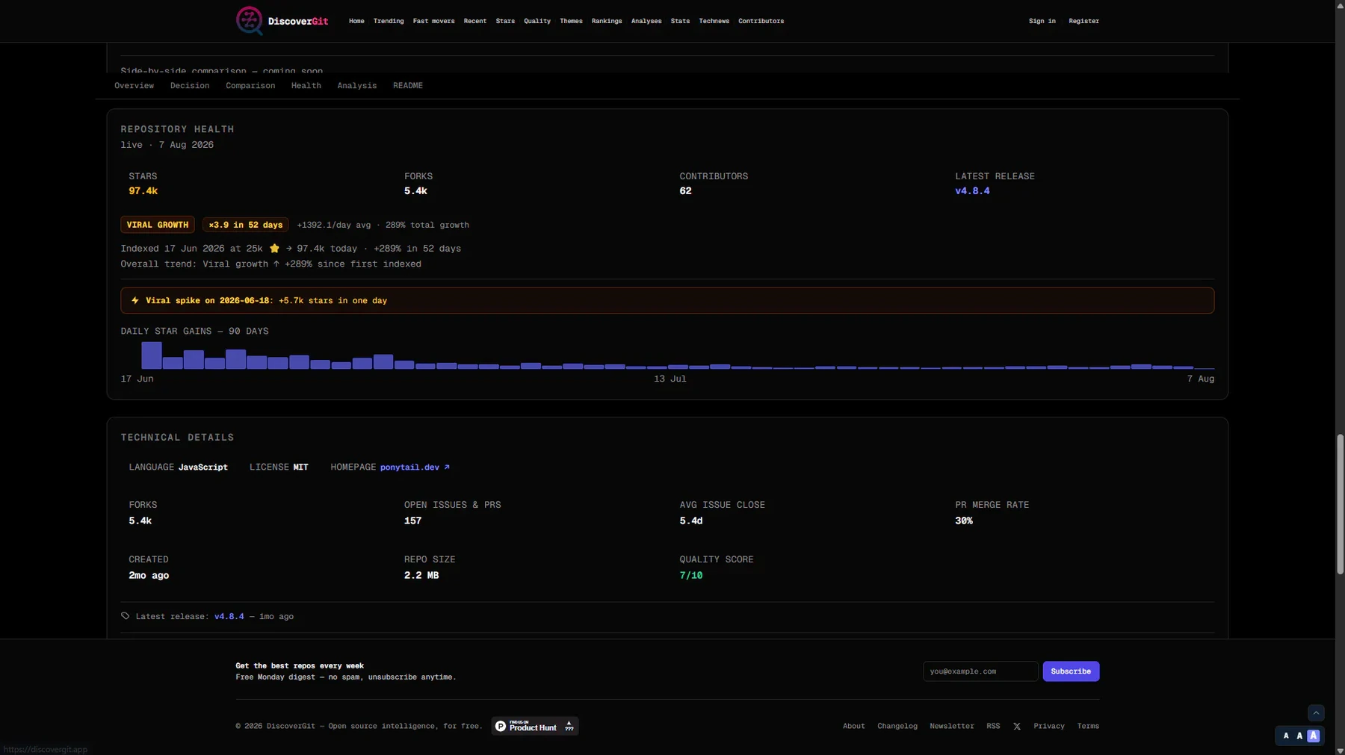
Task: Click the release tag icon beside Latest release
Action: 126,616
